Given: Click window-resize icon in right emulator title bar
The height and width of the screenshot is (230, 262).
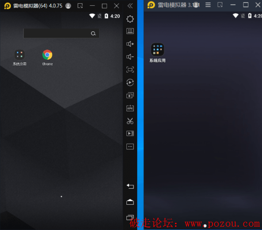Looking at the screenshot, I should 220,5.
